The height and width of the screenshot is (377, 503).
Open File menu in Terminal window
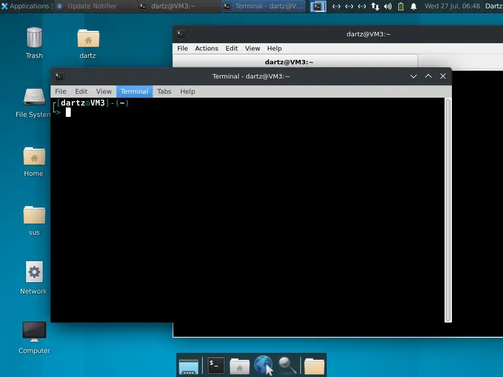click(60, 91)
